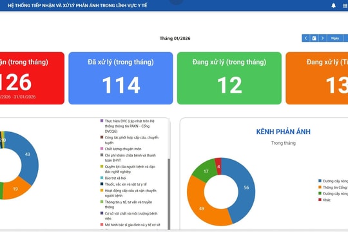The width and height of the screenshot is (348, 232).
Task: Go to previous month with left chevron
Action: [305, 38]
